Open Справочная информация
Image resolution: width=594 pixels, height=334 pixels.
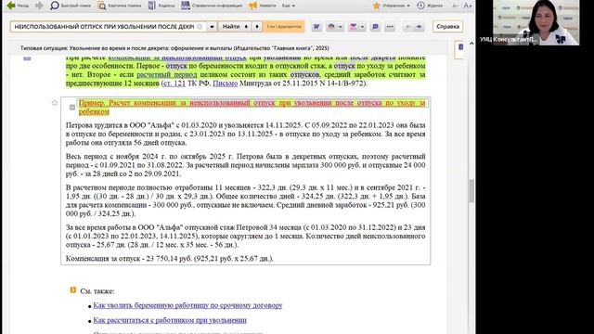(x=212, y=6)
